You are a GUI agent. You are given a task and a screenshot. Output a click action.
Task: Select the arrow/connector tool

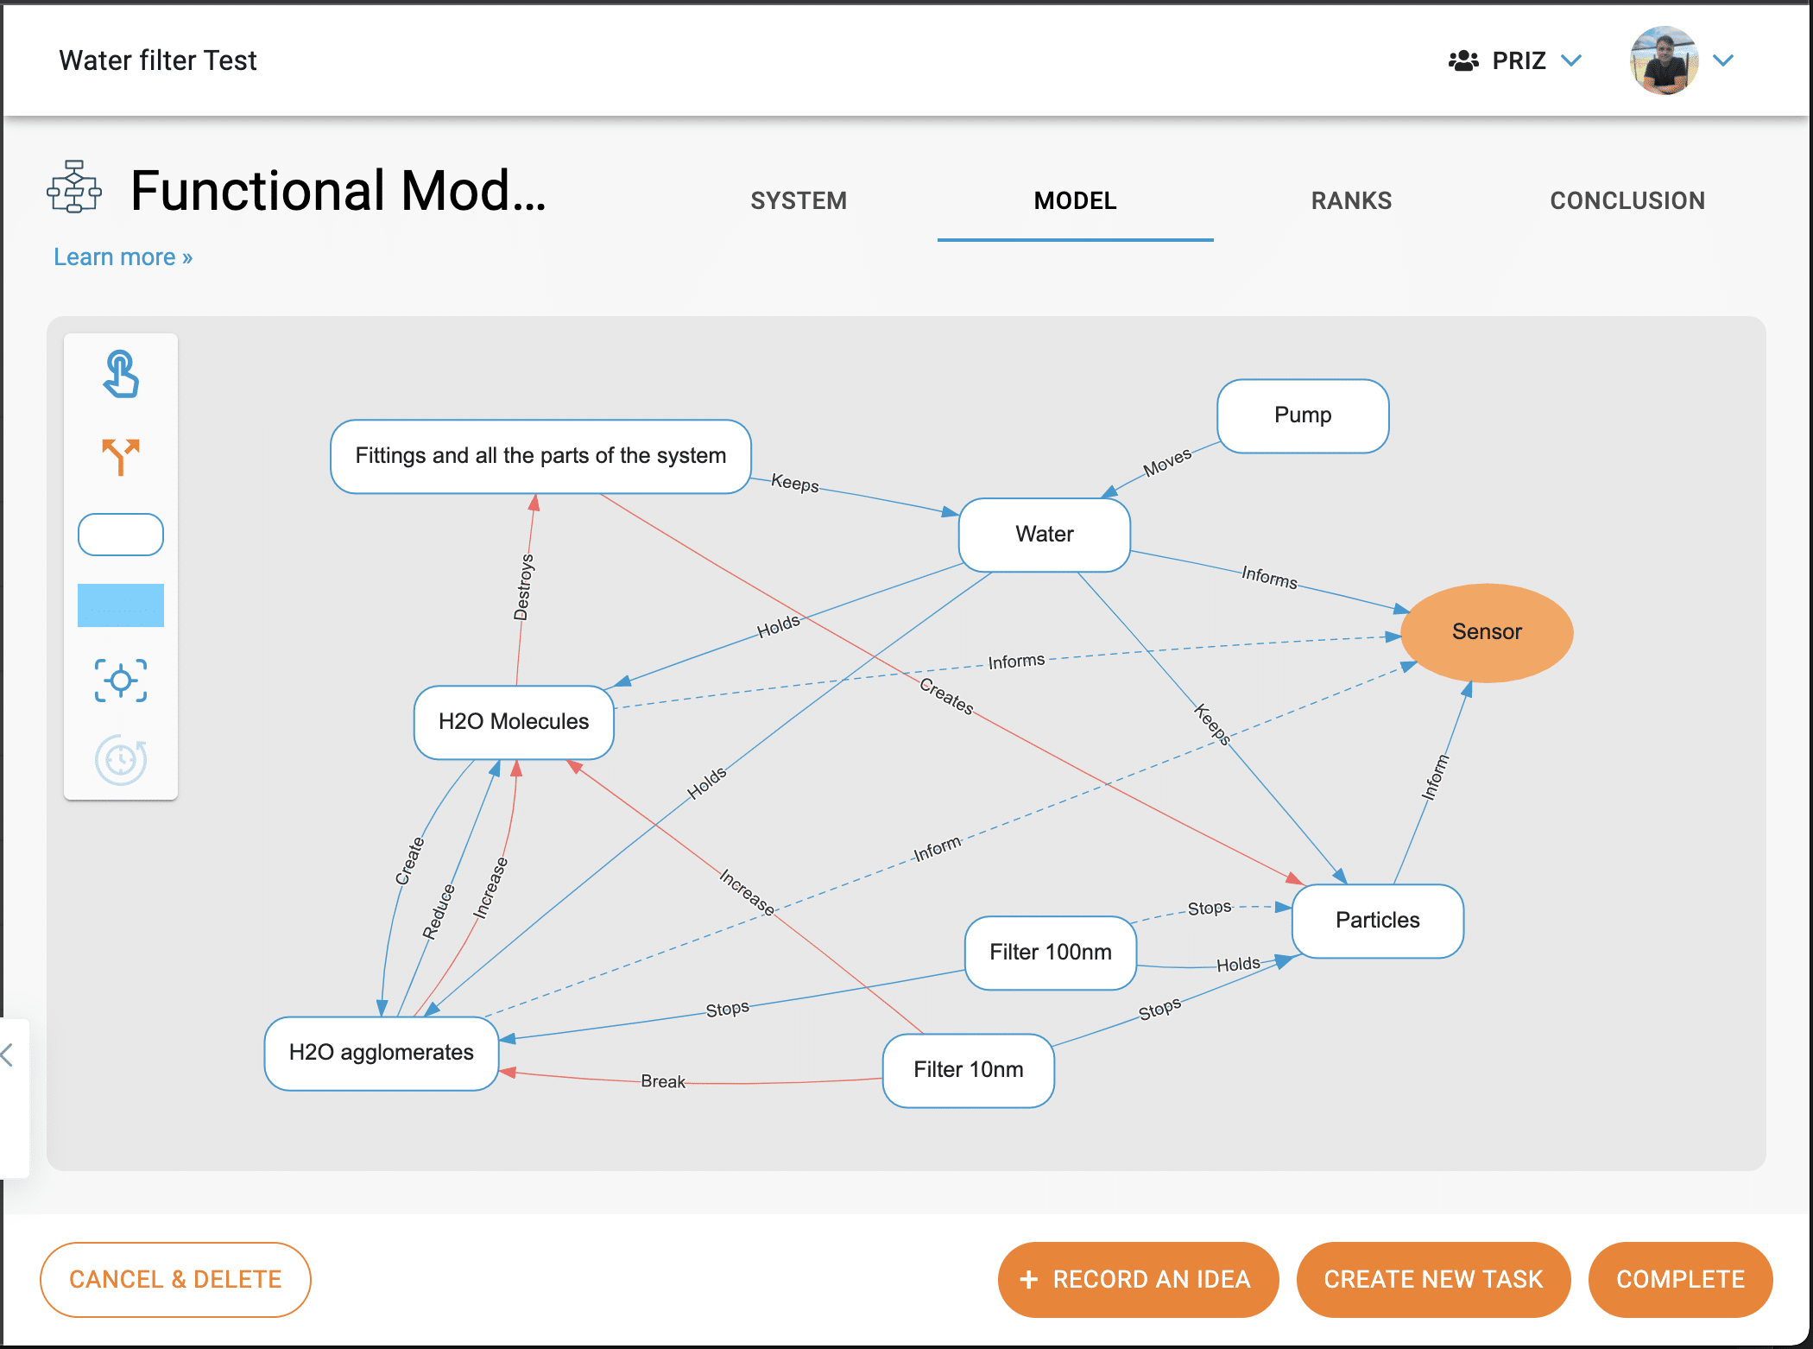(120, 453)
